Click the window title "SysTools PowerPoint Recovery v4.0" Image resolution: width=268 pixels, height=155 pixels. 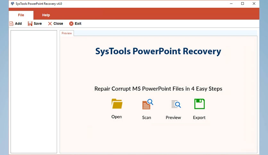pyautogui.click(x=39, y=4)
